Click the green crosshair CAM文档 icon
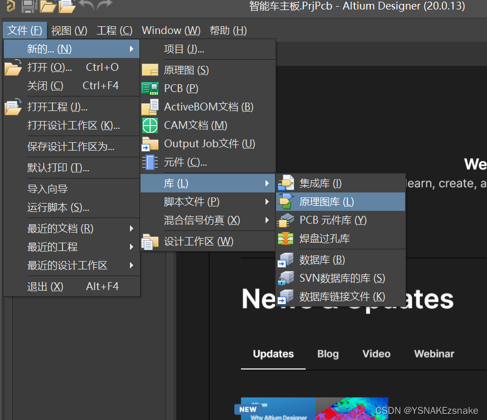Screen dimensions: 487x420 150,125
